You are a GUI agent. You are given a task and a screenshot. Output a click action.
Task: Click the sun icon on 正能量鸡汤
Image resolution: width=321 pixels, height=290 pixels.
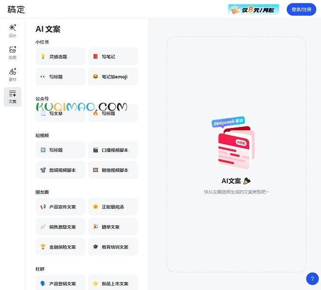point(95,207)
